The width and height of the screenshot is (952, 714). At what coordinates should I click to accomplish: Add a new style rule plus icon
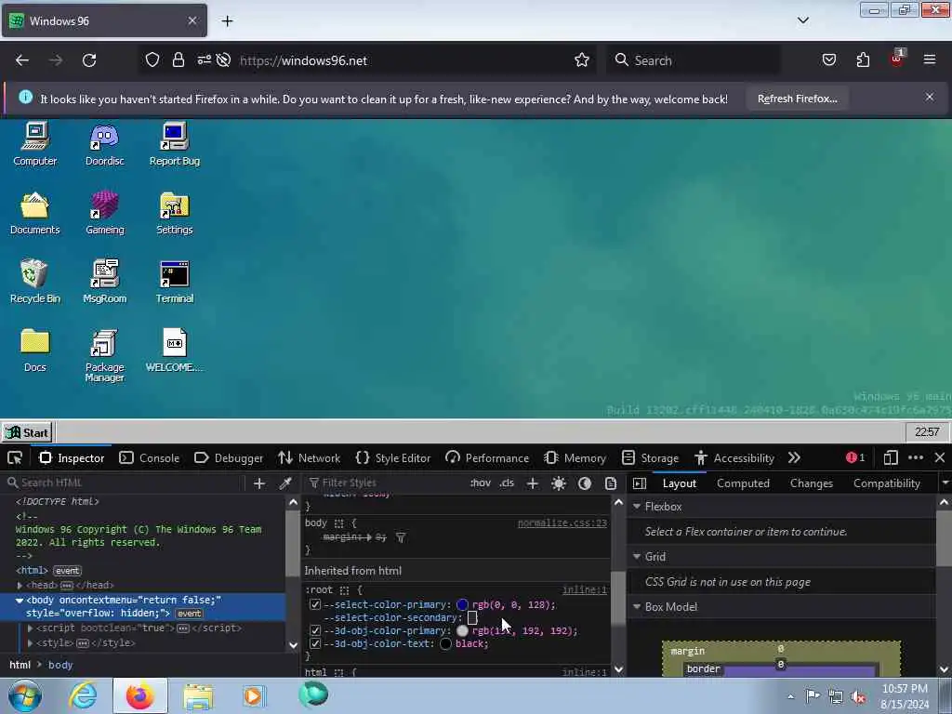coord(533,483)
